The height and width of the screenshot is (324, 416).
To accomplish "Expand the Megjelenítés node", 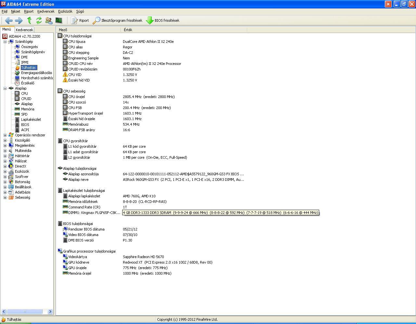I will pos(5,145).
